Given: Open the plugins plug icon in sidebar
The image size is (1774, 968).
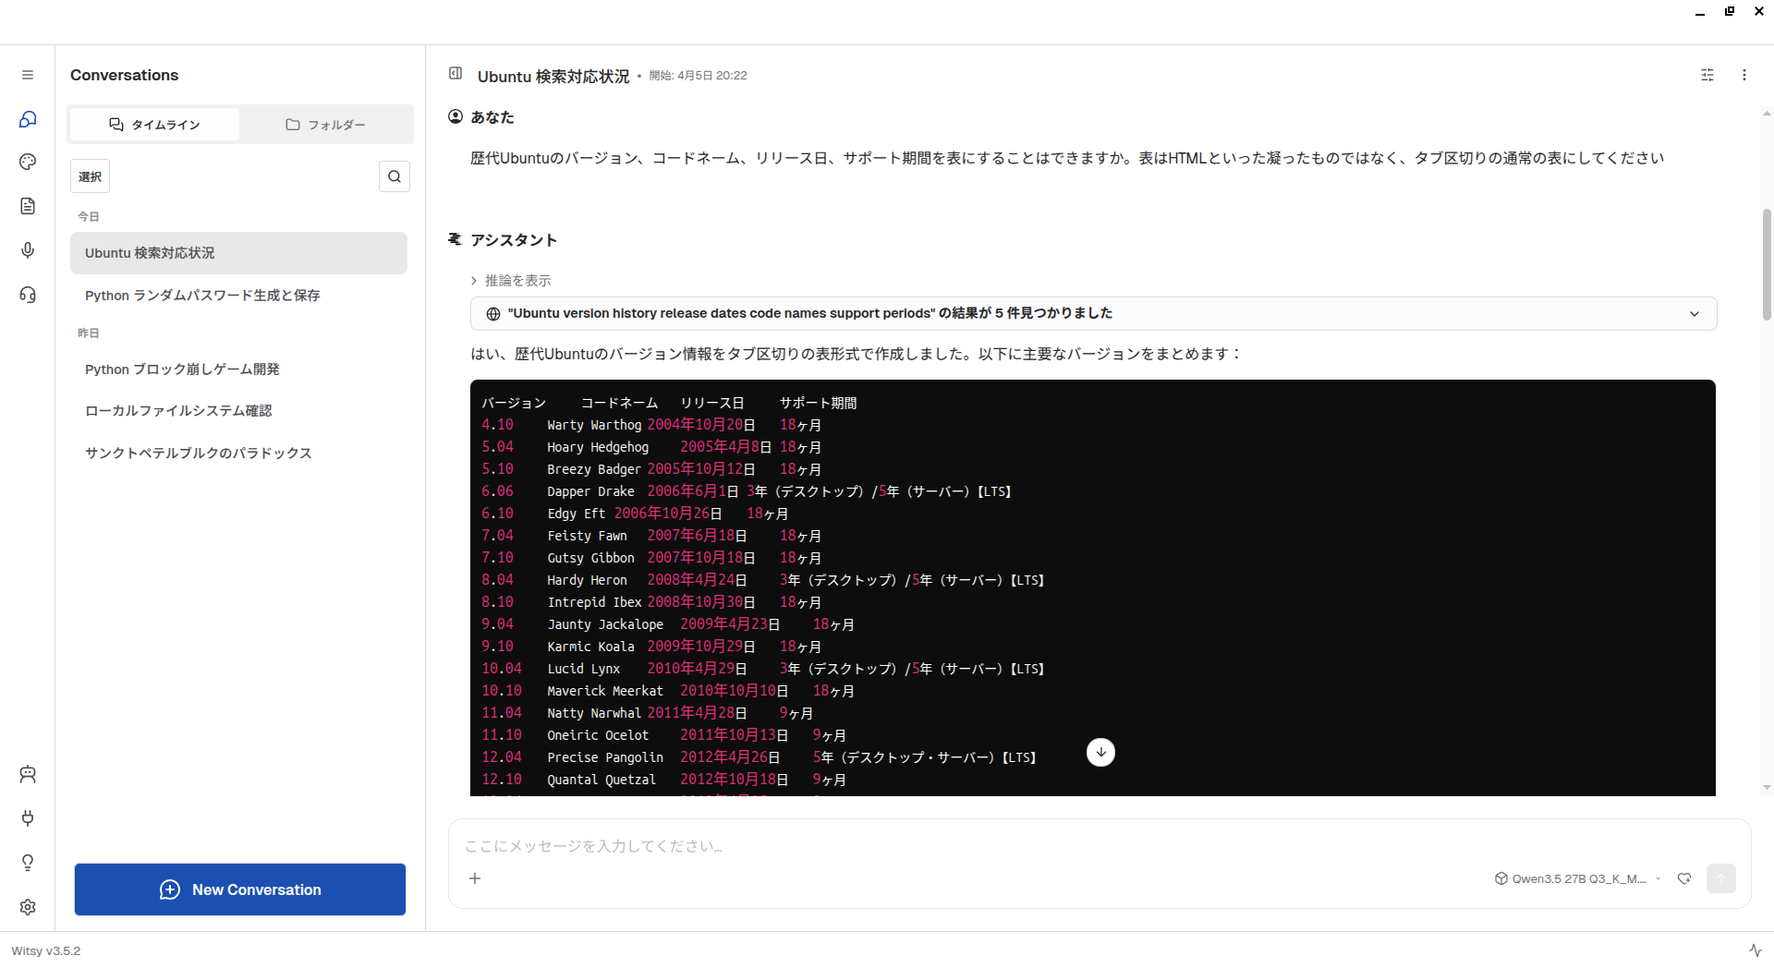Looking at the screenshot, I should pyautogui.click(x=28, y=817).
